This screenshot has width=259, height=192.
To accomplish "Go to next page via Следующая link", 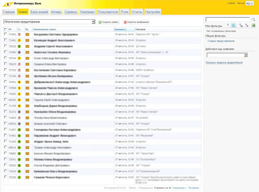I will (x=179, y=188).
